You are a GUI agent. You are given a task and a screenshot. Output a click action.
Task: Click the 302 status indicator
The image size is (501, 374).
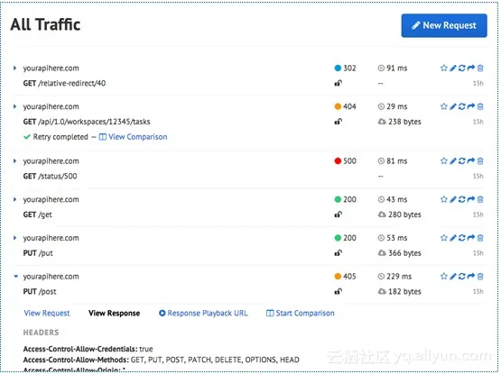click(345, 68)
